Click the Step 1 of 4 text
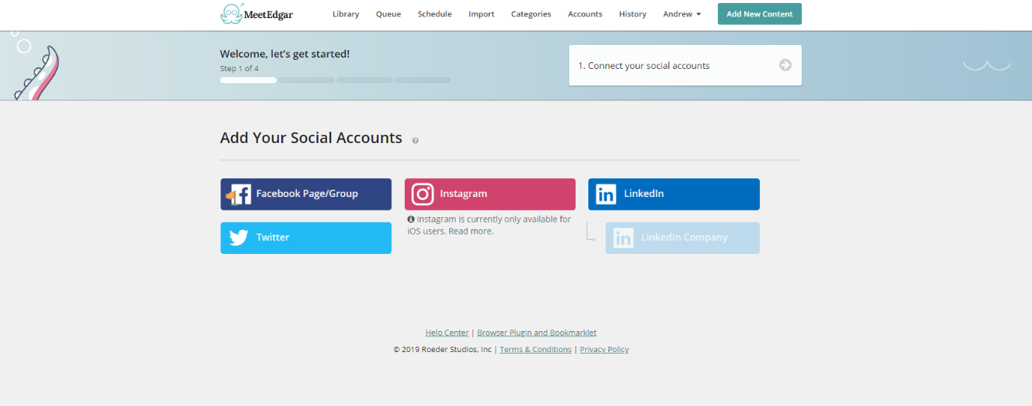 (239, 69)
